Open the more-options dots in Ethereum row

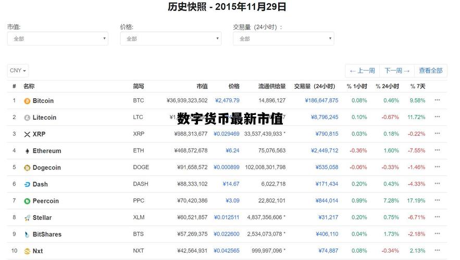pyautogui.click(x=437, y=150)
